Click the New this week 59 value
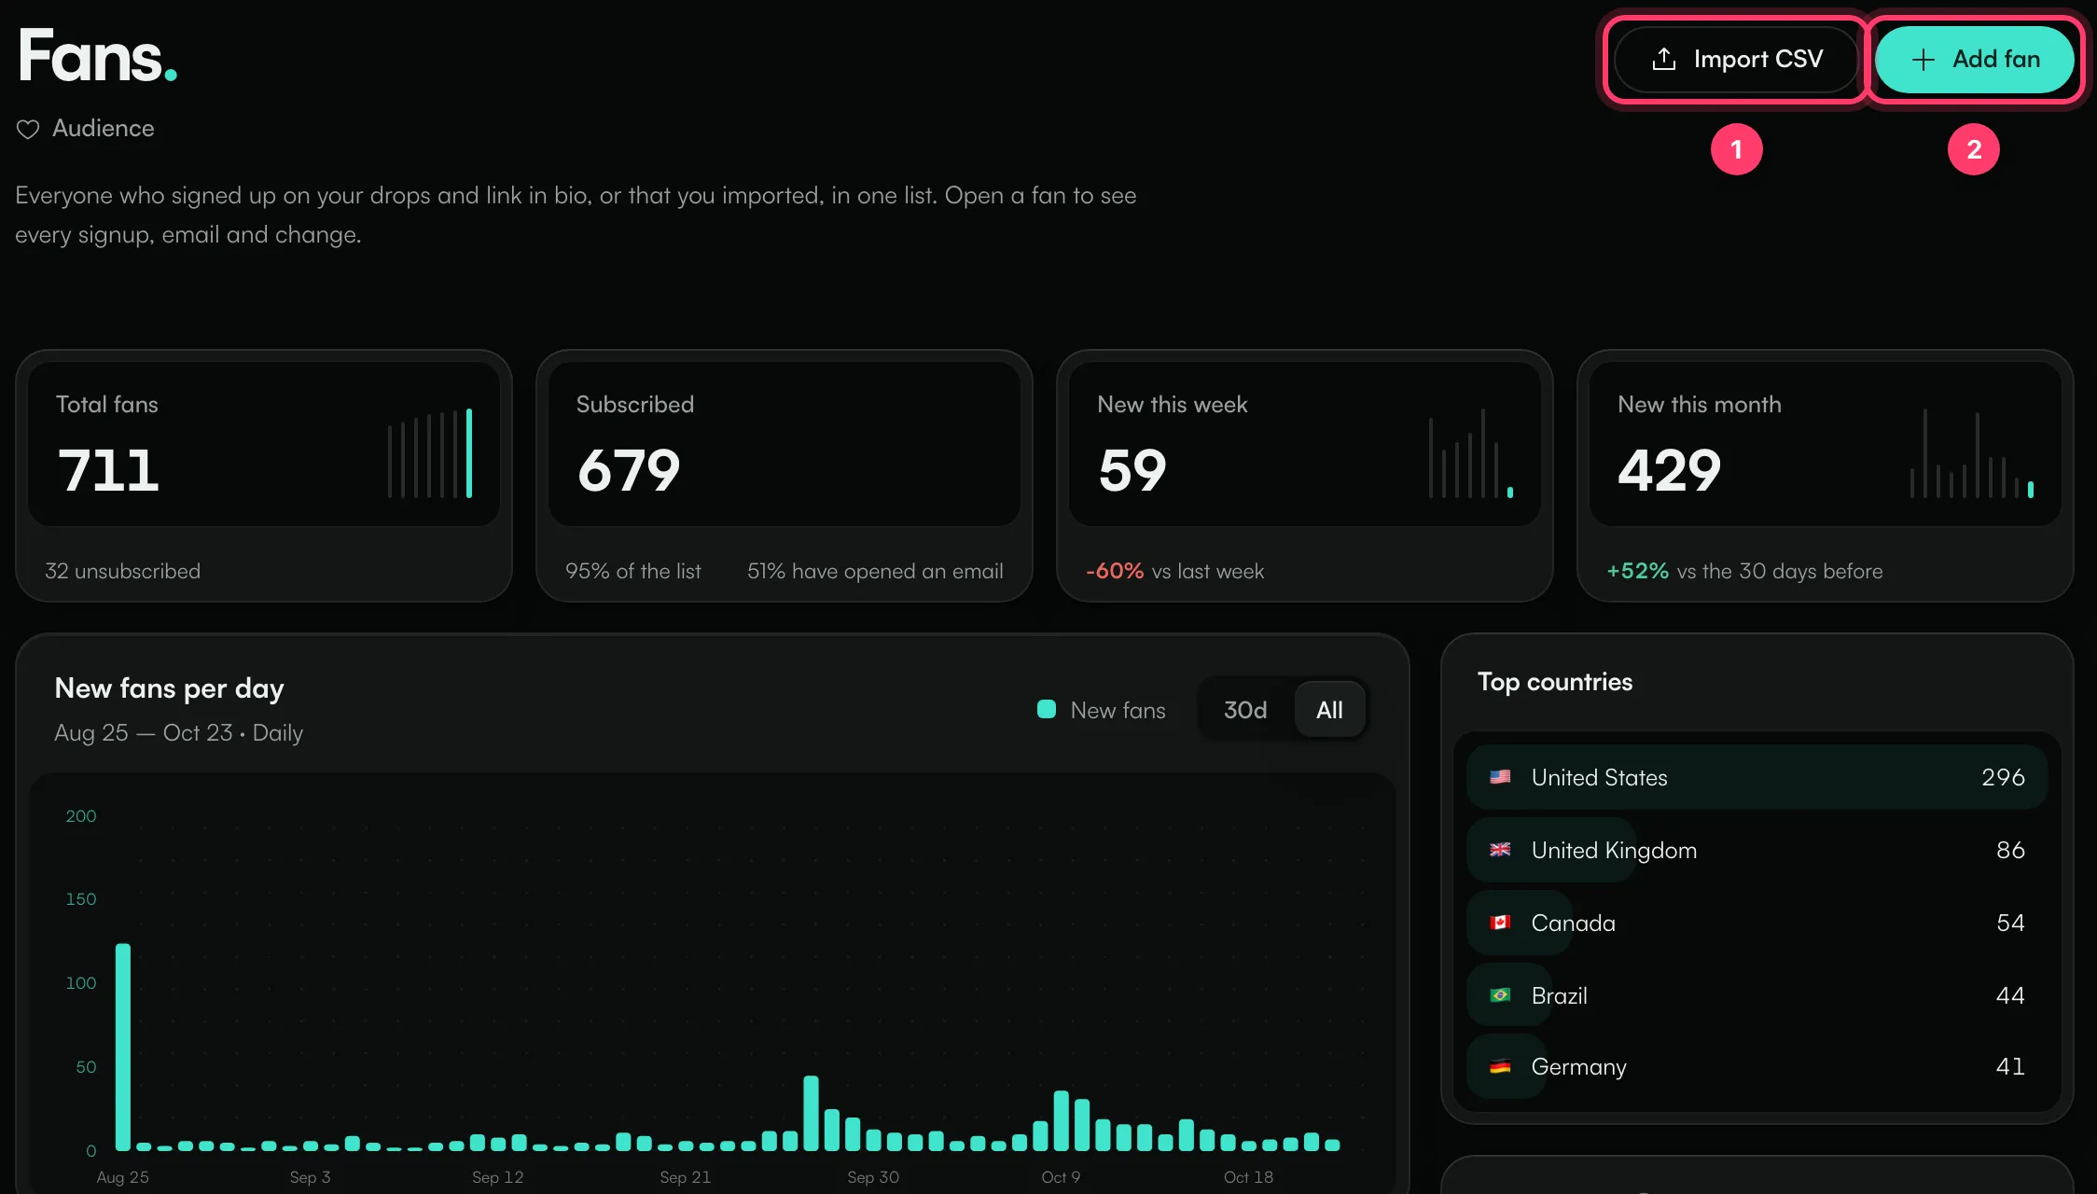Viewport: 2097px width, 1194px height. (x=1132, y=470)
